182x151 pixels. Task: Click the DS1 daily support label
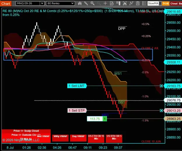[x=121, y=102]
